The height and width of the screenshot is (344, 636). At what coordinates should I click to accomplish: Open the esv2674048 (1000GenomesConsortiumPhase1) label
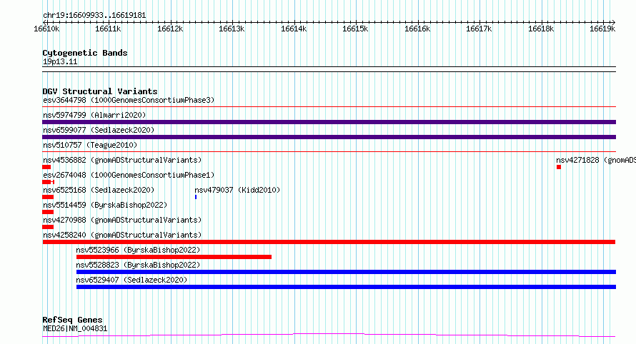[x=129, y=175]
